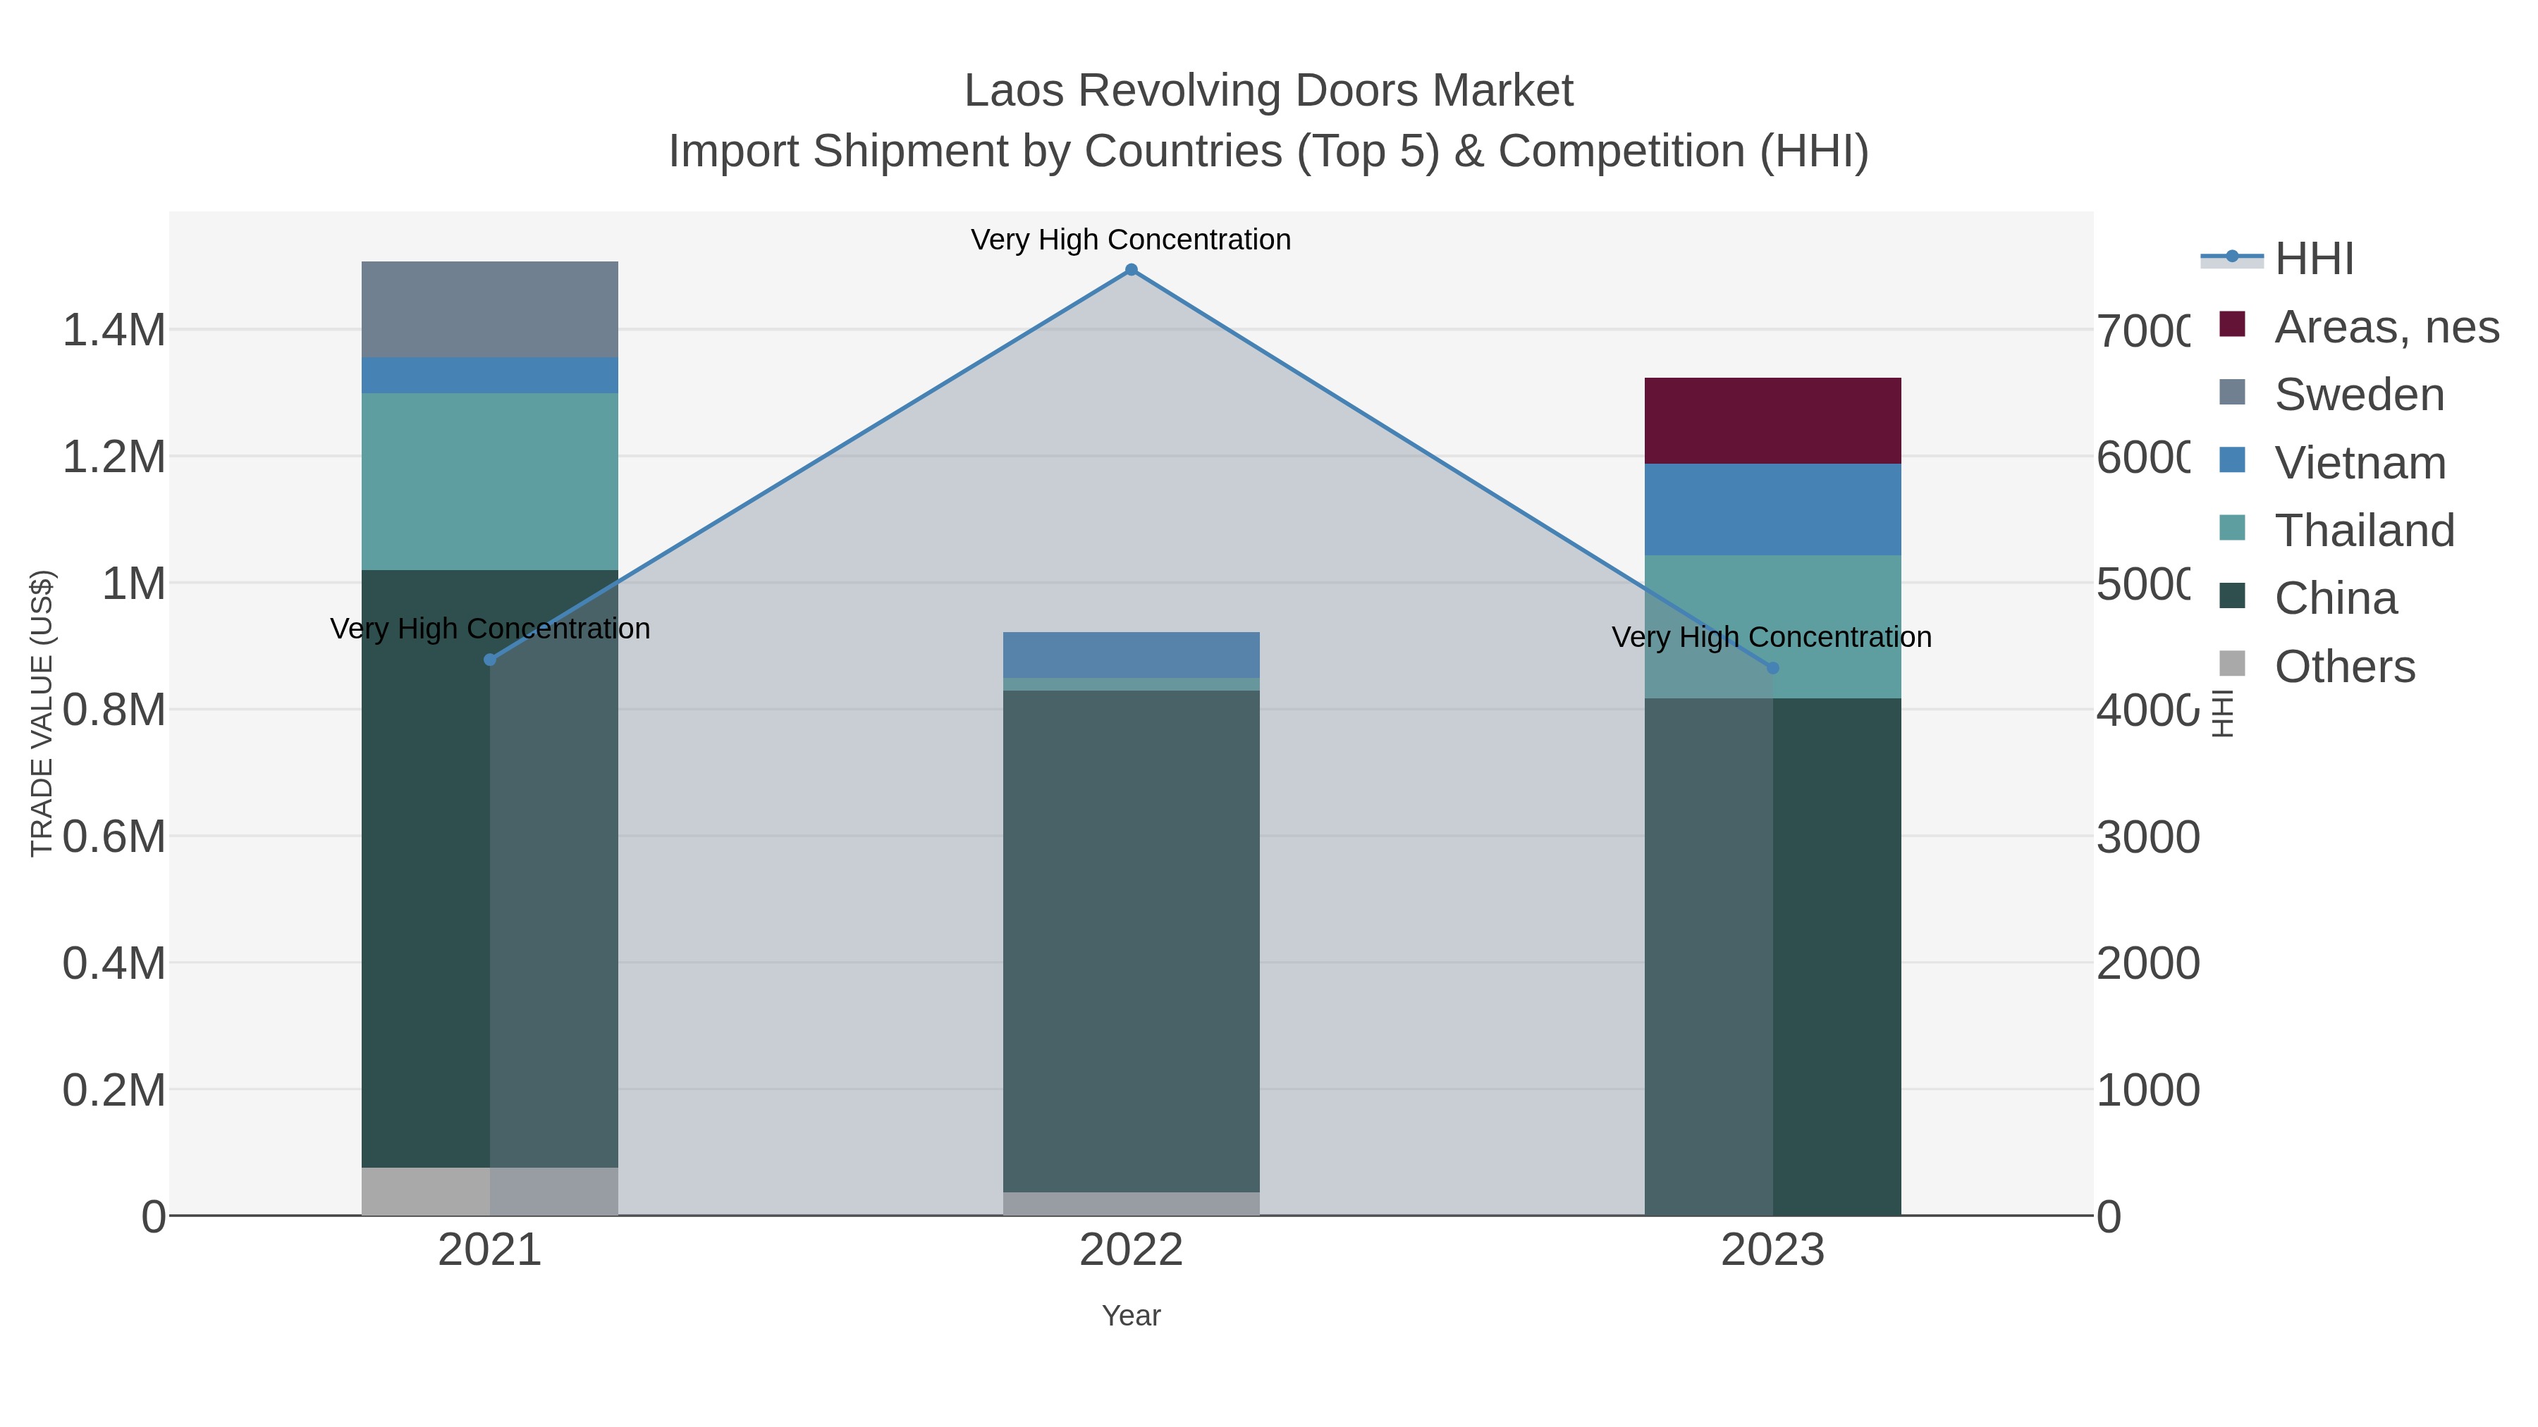Click the blue Vietnam legend swatch

(x=2233, y=460)
